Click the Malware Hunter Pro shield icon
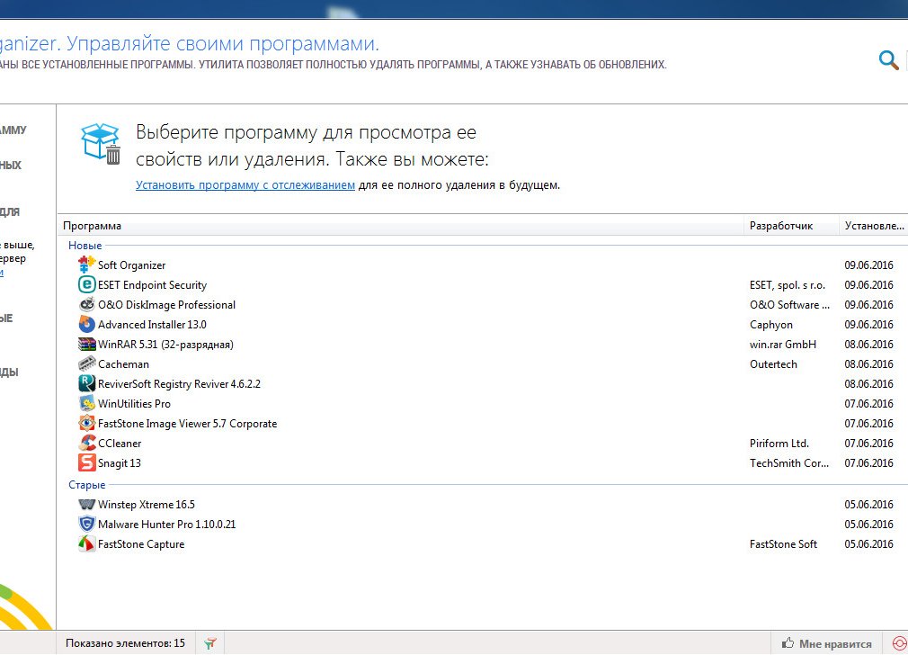 (86, 524)
